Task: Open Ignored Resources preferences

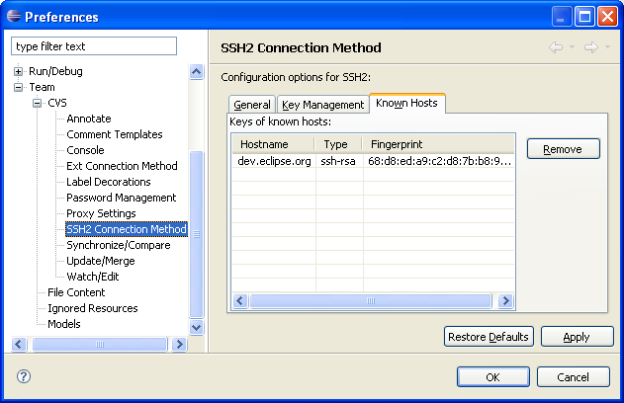Action: 92,308
